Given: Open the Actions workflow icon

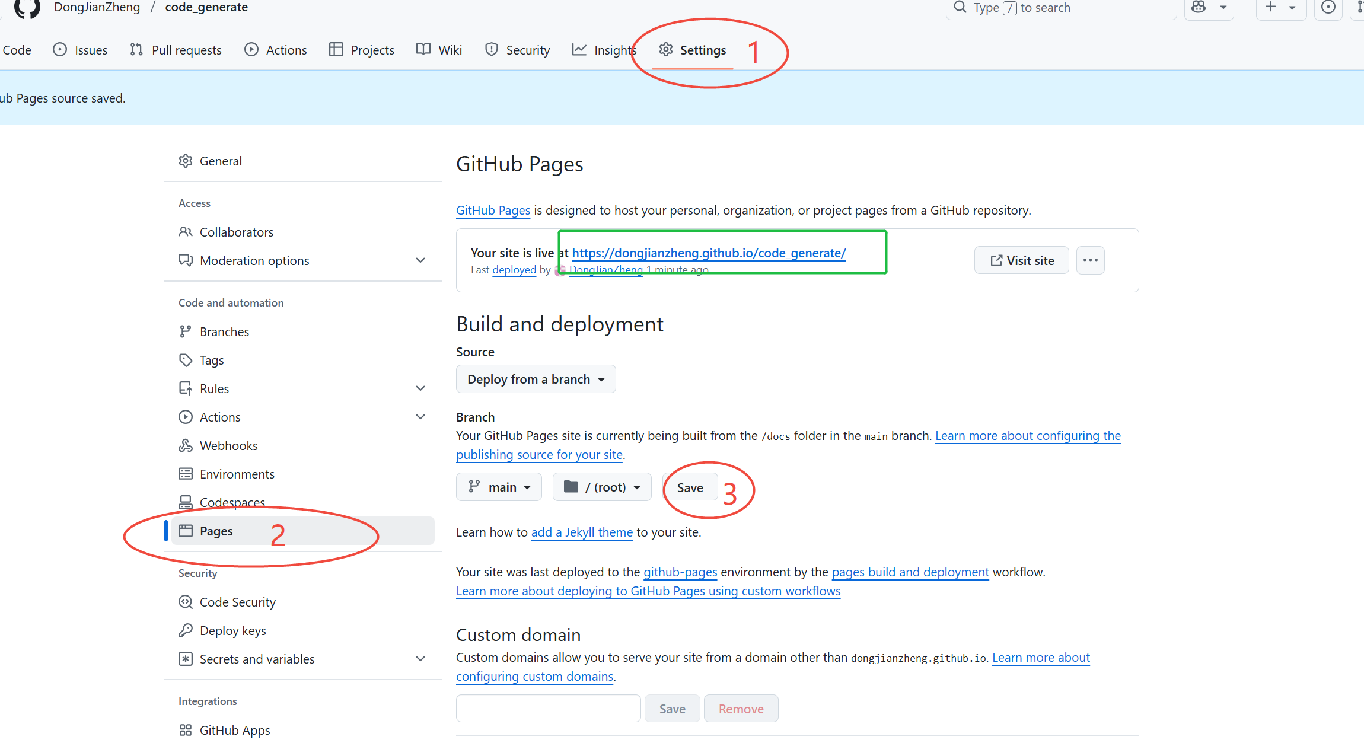Looking at the screenshot, I should point(251,50).
